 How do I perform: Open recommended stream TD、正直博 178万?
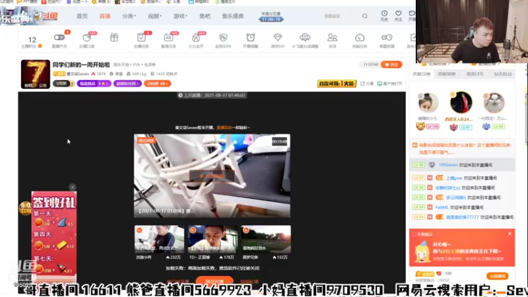[x=213, y=240]
